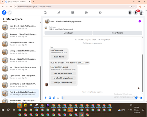Open Buyer details for Paul Thompson

pyautogui.click(x=59, y=57)
